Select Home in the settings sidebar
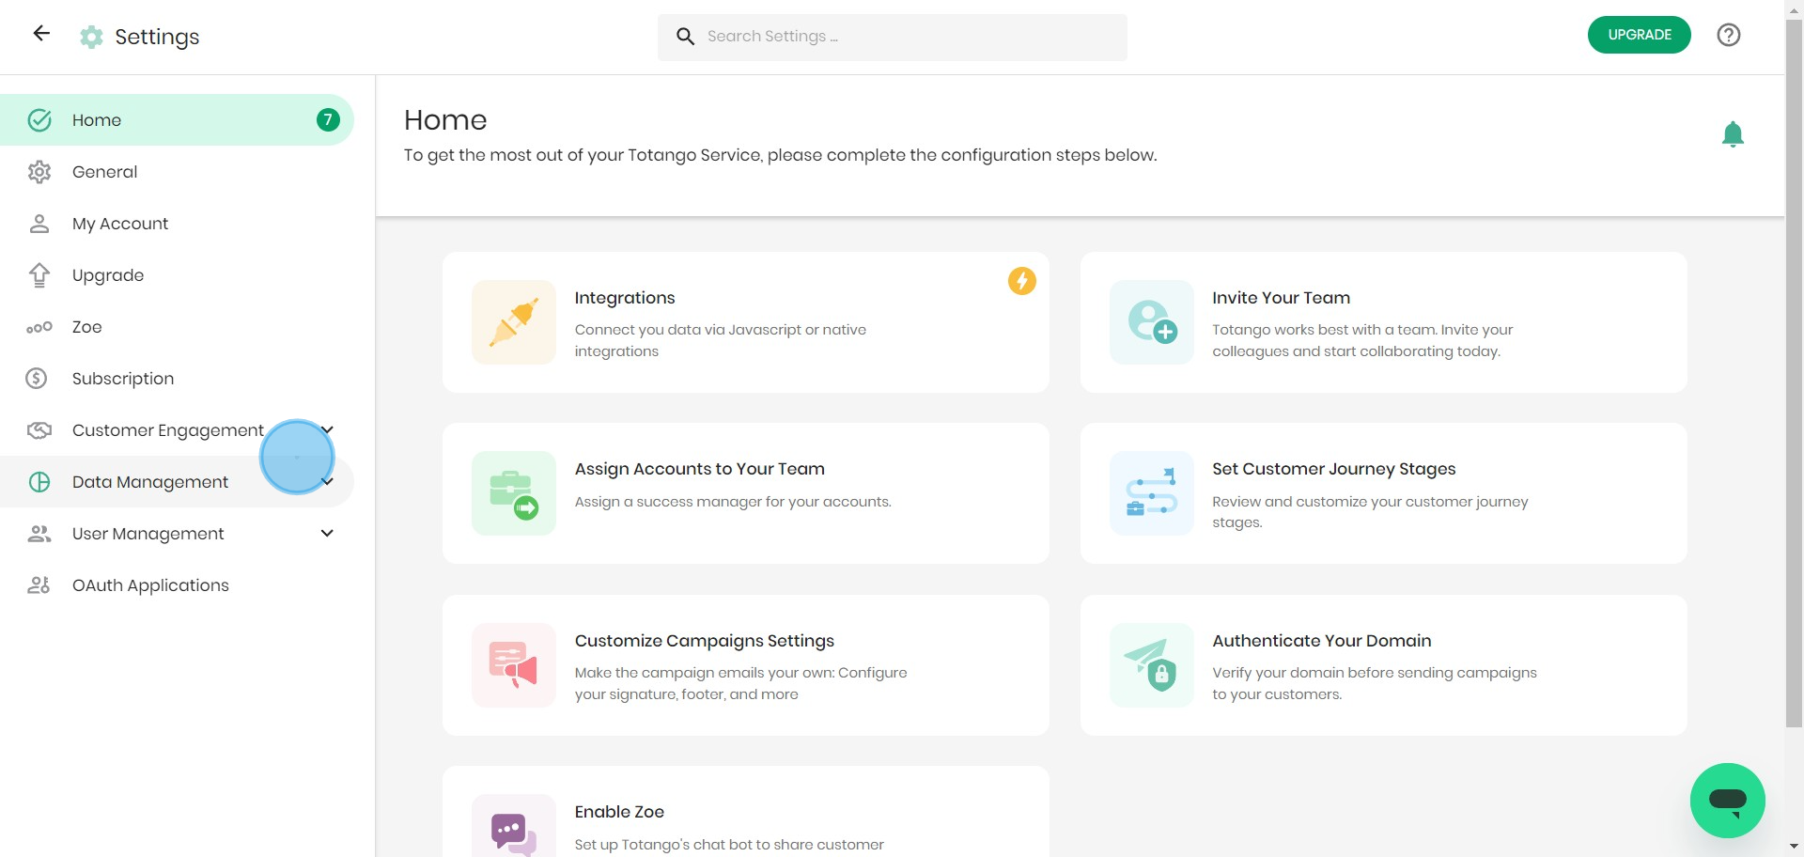The width and height of the screenshot is (1804, 857). [177, 120]
